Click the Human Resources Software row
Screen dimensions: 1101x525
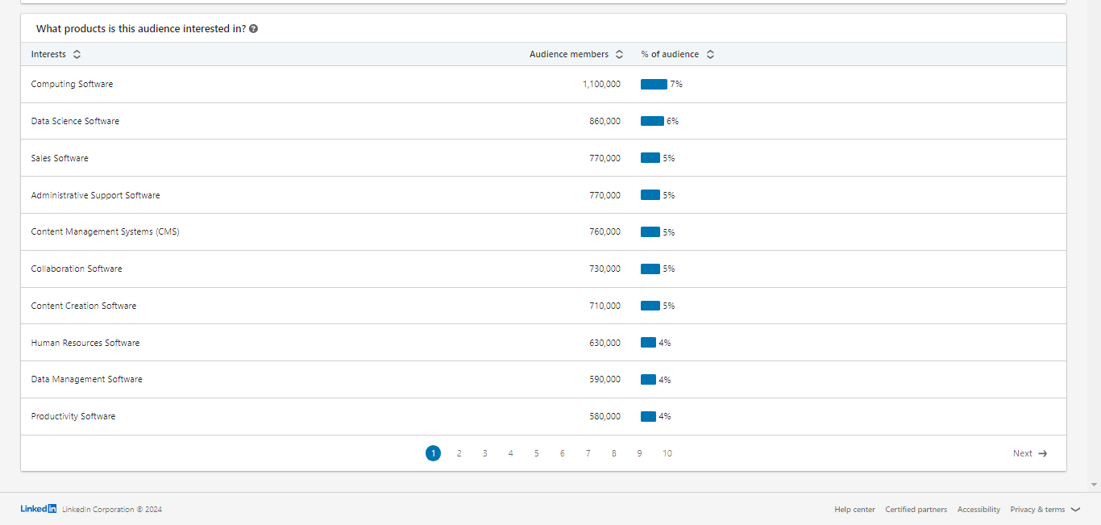click(85, 343)
